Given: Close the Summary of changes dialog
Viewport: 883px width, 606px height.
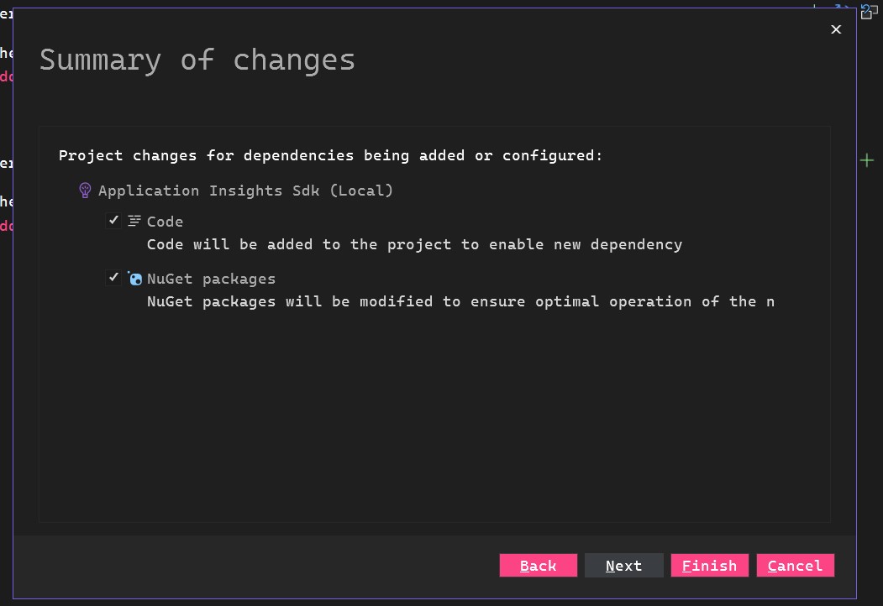Looking at the screenshot, I should [836, 29].
